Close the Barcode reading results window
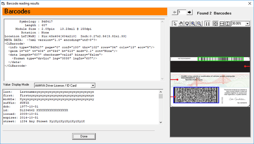 [x=249, y=3]
